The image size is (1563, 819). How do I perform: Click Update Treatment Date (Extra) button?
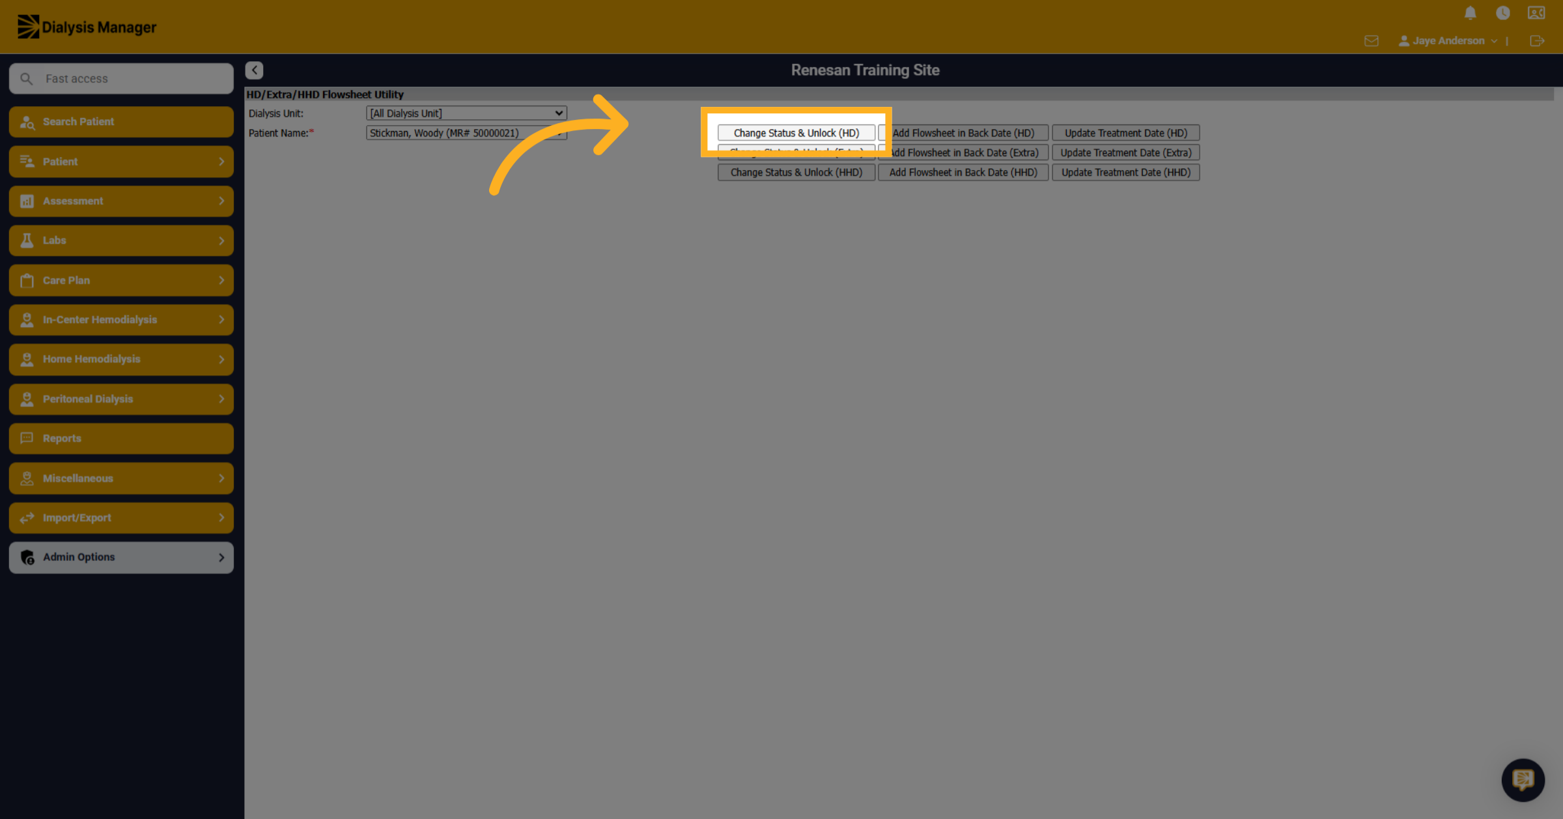[1126, 152]
